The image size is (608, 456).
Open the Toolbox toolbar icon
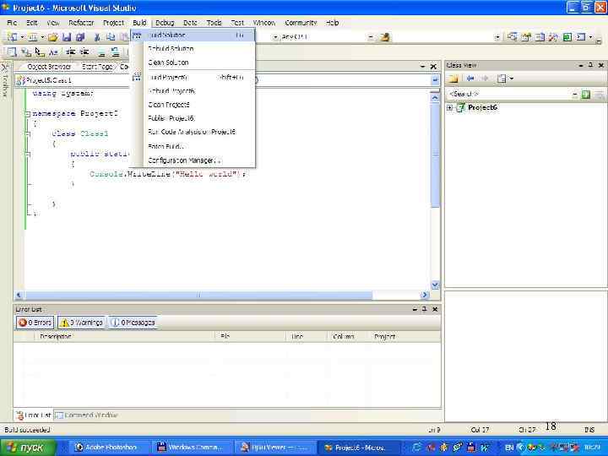[x=553, y=37]
